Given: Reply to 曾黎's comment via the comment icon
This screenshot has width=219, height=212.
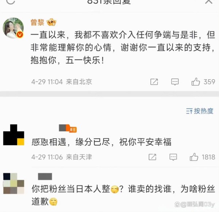Looking at the screenshot, I should coord(175,82).
